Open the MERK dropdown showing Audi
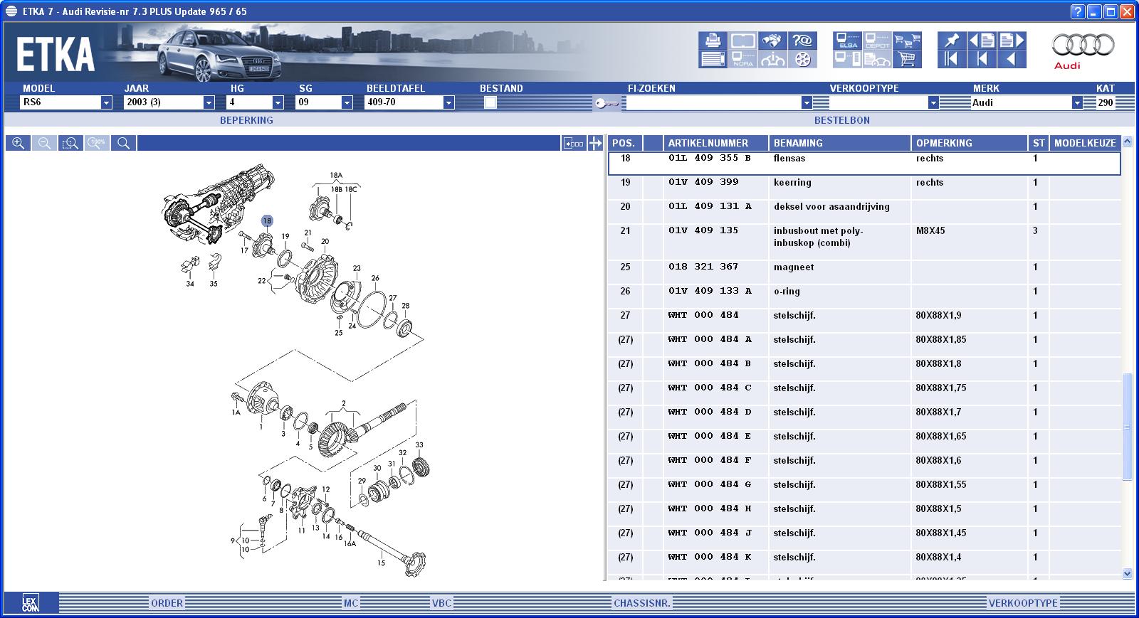The height and width of the screenshot is (618, 1139). click(1076, 102)
